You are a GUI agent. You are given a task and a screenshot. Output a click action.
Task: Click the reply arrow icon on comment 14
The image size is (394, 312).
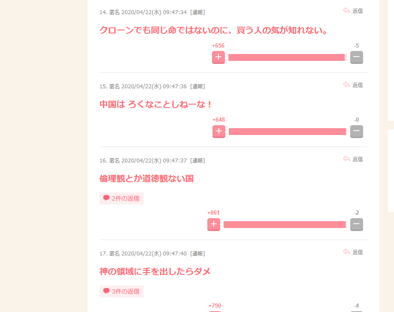[x=346, y=11]
